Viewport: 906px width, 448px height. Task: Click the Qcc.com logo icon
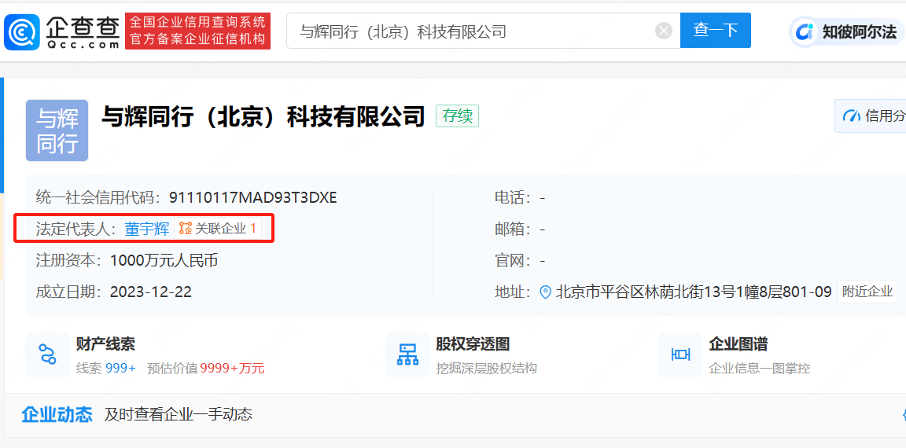tap(22, 31)
